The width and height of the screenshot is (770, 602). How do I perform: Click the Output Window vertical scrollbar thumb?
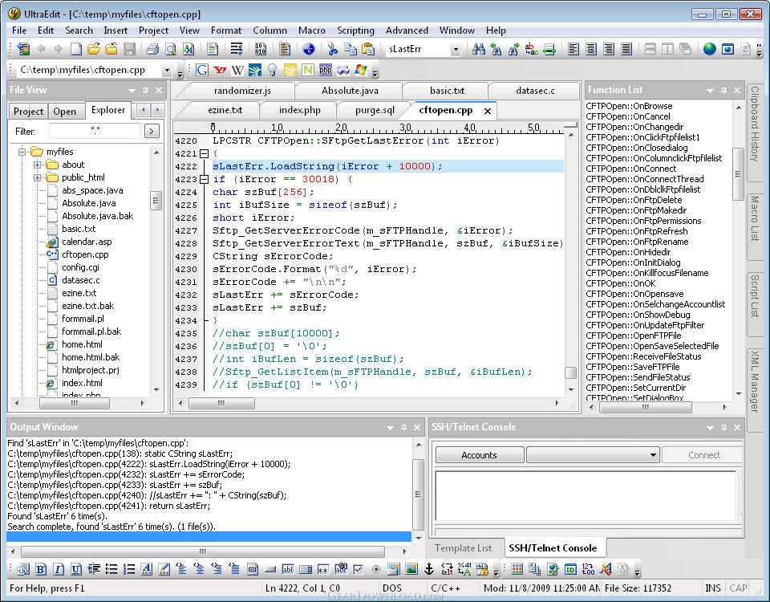[x=418, y=494]
